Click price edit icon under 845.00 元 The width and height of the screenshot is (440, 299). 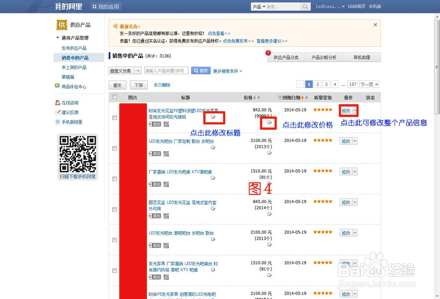(x=269, y=214)
